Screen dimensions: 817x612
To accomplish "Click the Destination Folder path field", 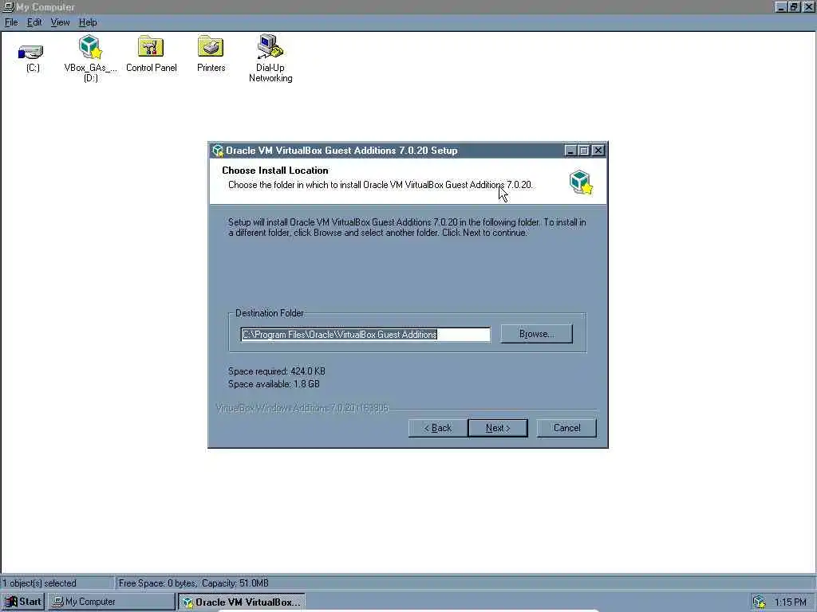I will [x=365, y=334].
